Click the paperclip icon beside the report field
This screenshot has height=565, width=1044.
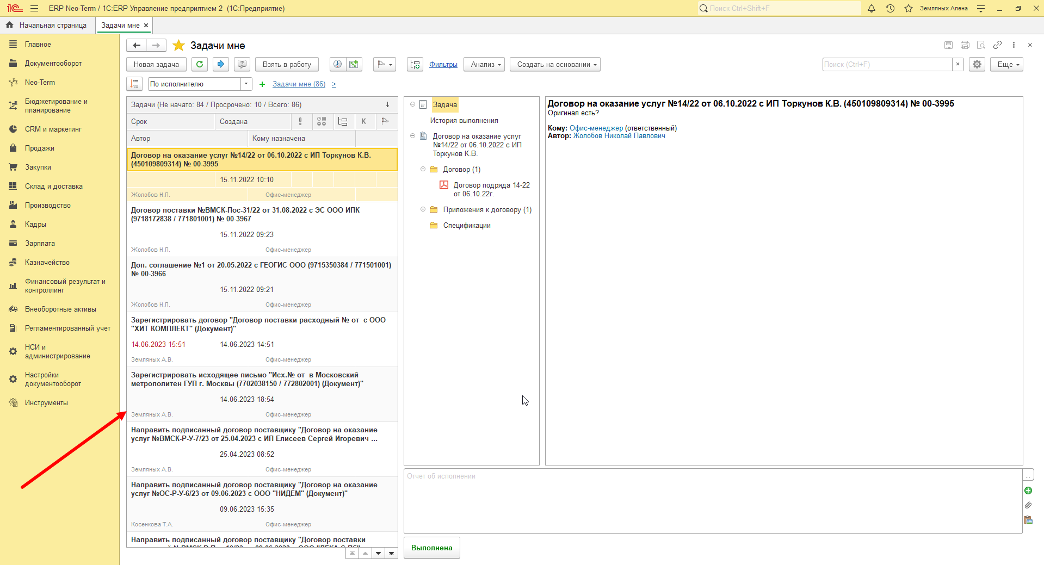1028,505
